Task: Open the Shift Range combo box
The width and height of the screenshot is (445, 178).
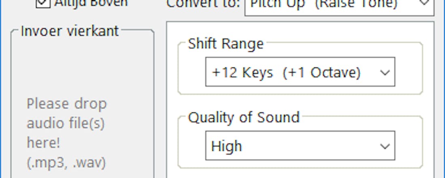Action: [300, 72]
